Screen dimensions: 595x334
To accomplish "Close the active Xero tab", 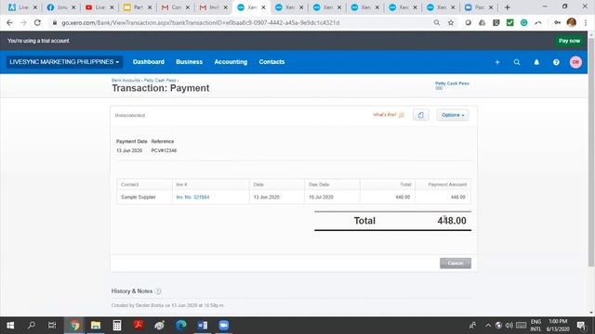I will pos(263,7).
